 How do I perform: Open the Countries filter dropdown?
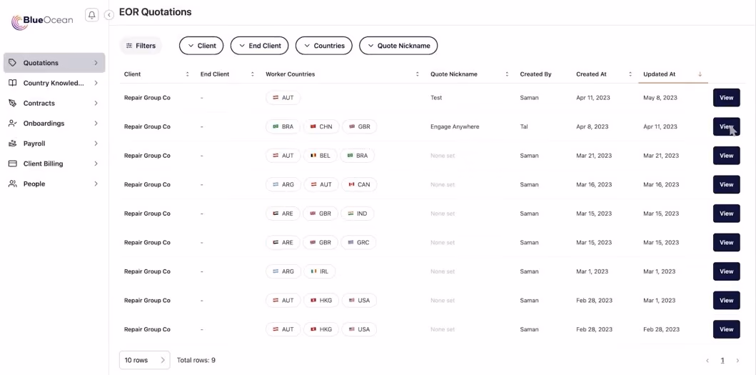pos(324,46)
